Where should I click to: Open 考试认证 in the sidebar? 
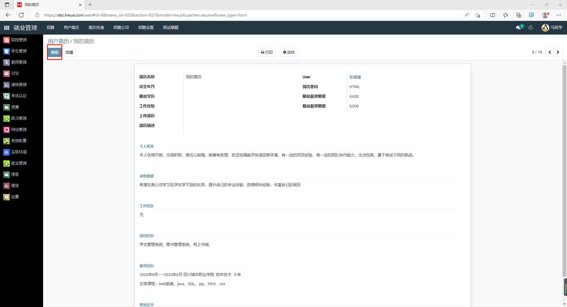(15, 96)
